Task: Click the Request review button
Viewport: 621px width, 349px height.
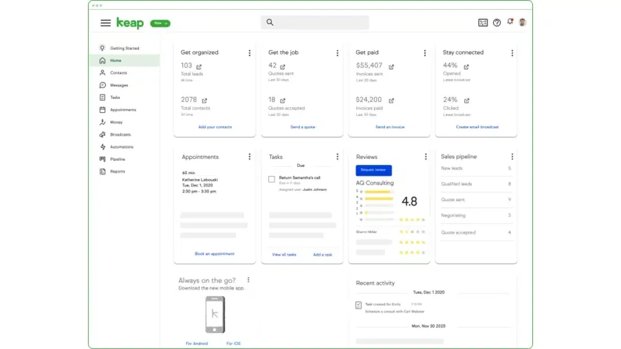Action: point(374,170)
